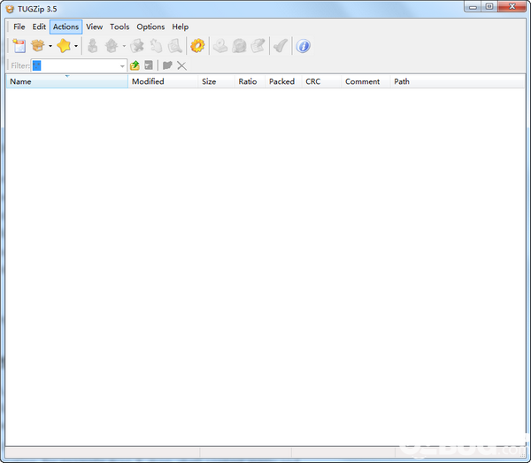Image resolution: width=531 pixels, height=463 pixels.
Task: Click the grayed Delete files icon
Action: (x=137, y=46)
